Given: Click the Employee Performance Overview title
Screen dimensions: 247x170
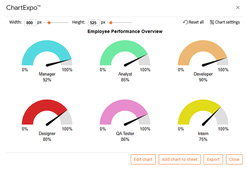Looking at the screenshot, I should (125, 31).
